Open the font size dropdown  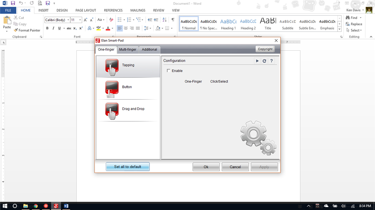point(80,20)
